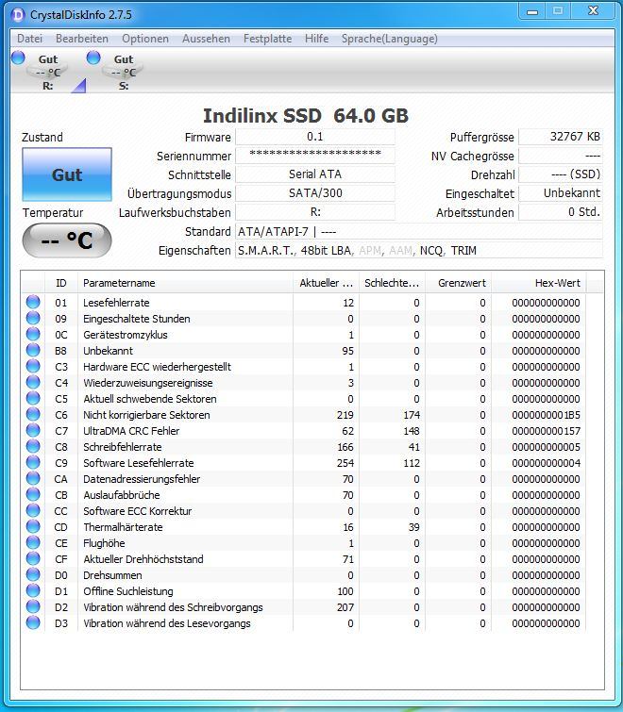Click the -- °C temperature button
Screen dimensions: 623x712
point(67,240)
